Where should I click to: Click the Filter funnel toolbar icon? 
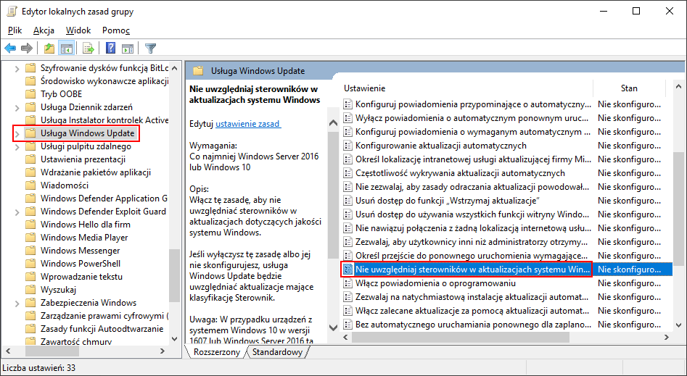pyautogui.click(x=150, y=48)
